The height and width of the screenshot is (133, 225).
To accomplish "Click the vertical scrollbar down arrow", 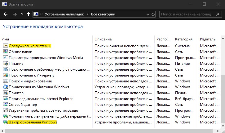I will coord(223,126).
